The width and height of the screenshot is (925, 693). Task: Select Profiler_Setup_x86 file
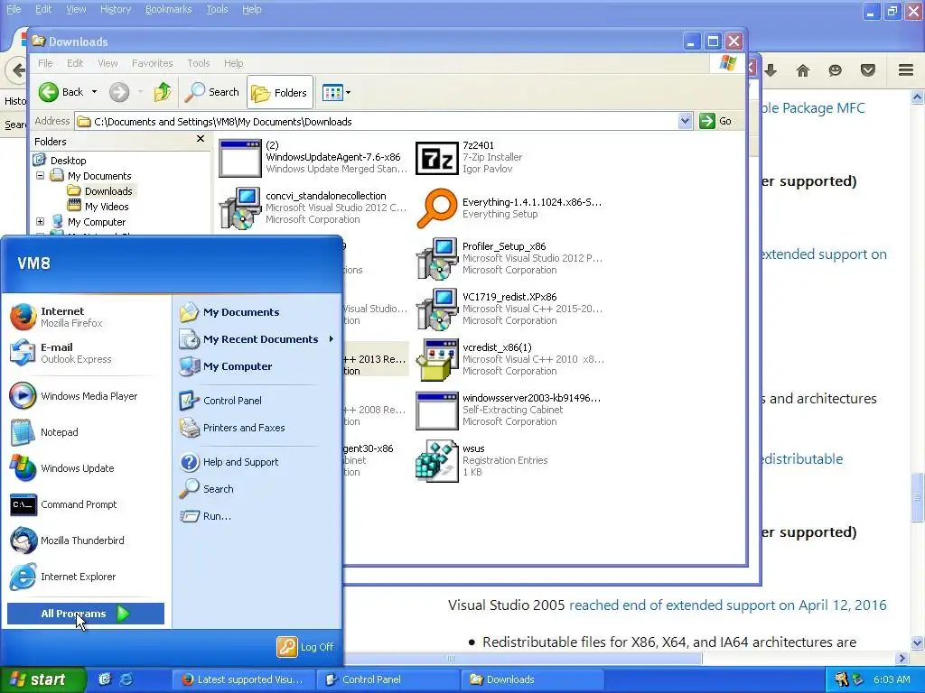(509, 258)
